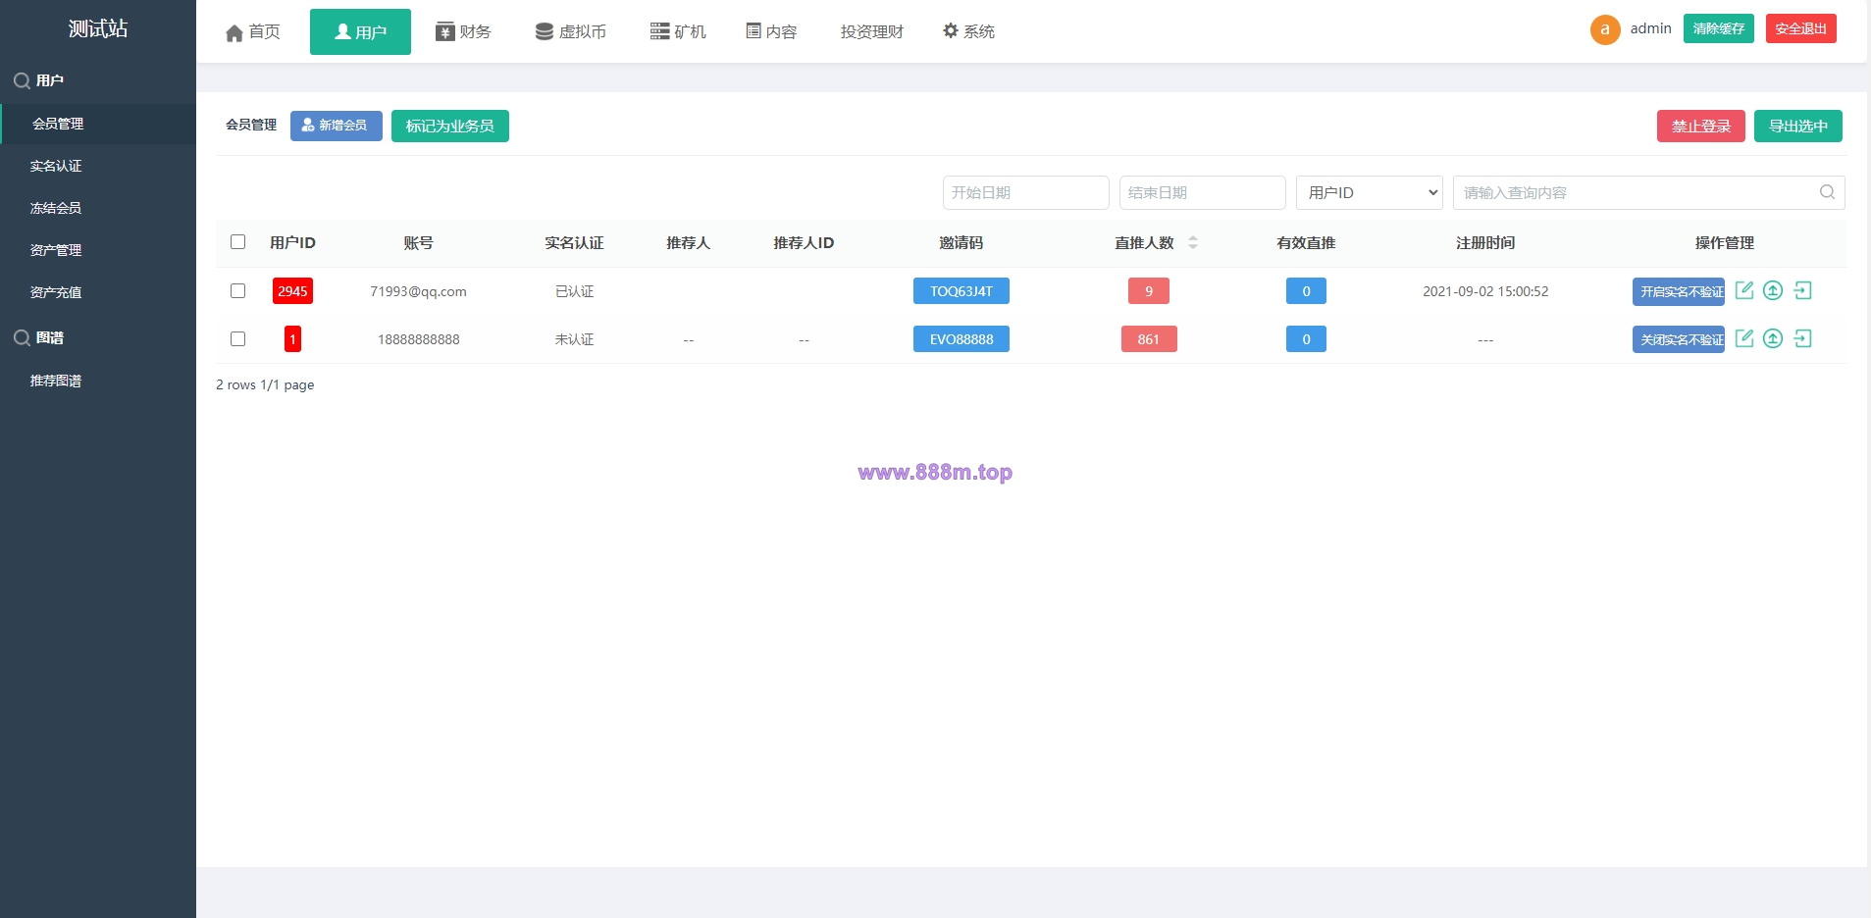This screenshot has width=1871, height=918.
Task: Click the red user ID badge 1
Action: coord(292,338)
